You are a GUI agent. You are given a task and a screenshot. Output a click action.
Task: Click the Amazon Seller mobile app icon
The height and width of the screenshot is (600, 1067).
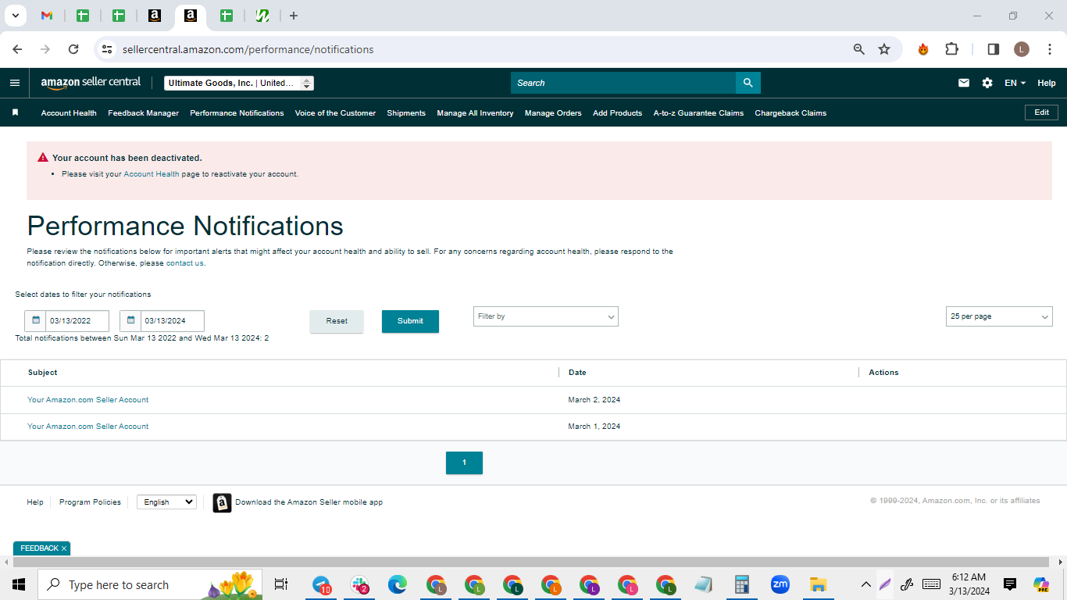tap(222, 502)
